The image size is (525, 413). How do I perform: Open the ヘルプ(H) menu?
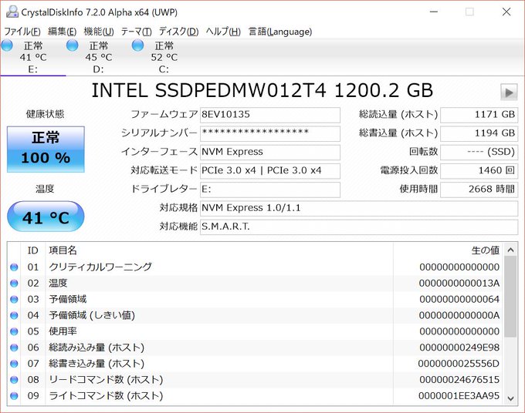223,32
